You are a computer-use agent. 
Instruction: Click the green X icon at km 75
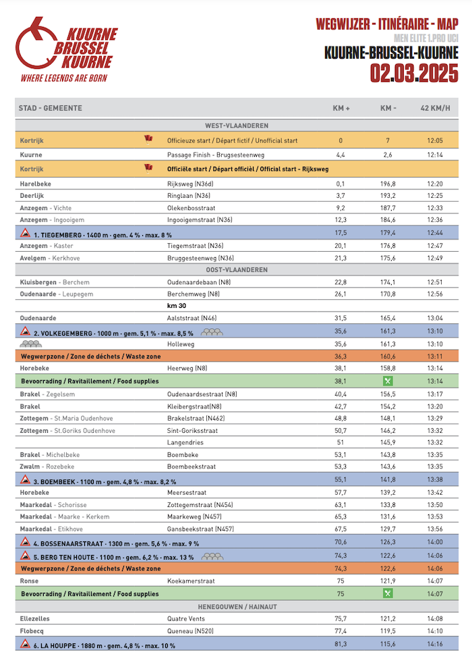click(388, 593)
